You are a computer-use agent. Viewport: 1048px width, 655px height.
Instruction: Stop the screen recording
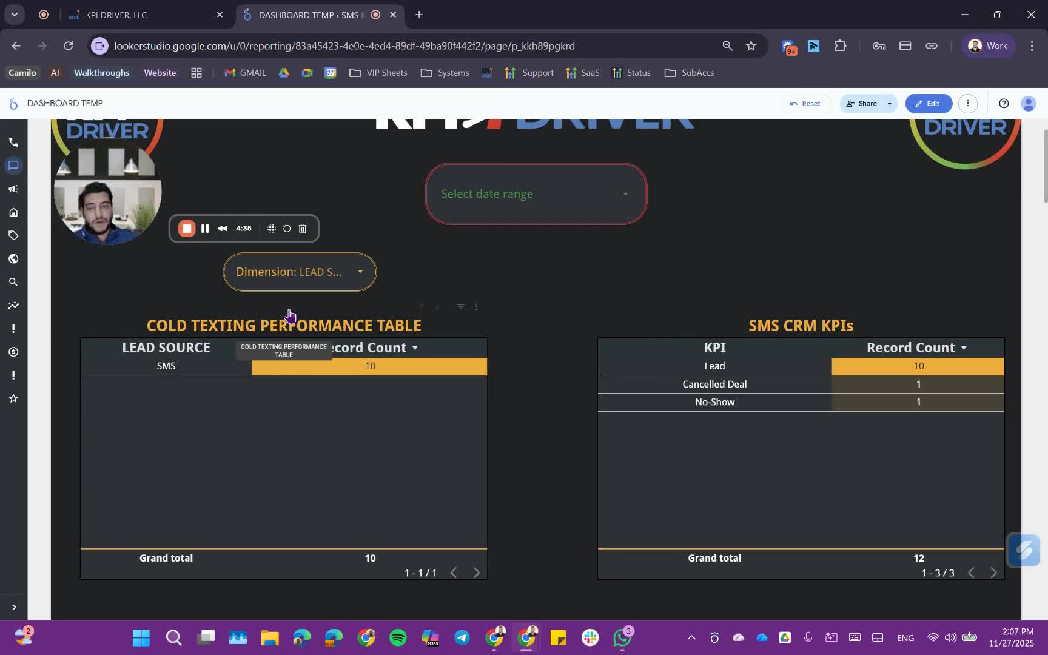pyautogui.click(x=187, y=229)
